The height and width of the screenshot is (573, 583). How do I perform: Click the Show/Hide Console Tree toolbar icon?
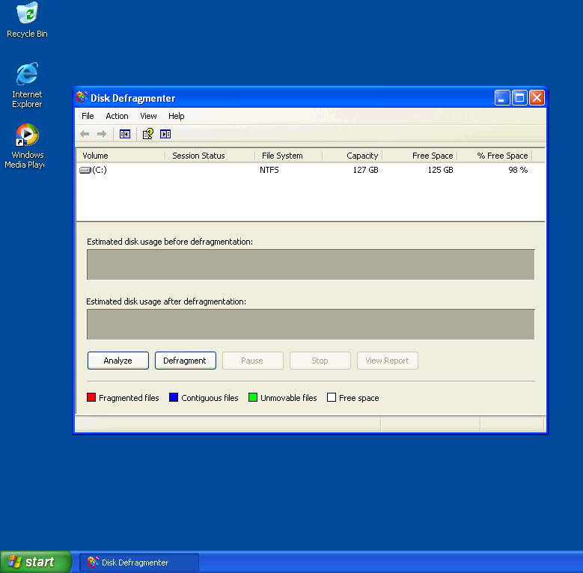click(x=125, y=134)
